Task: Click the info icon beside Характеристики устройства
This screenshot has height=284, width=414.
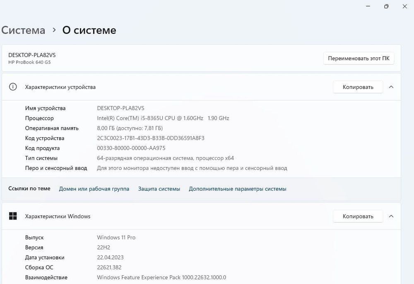Action: [13, 87]
